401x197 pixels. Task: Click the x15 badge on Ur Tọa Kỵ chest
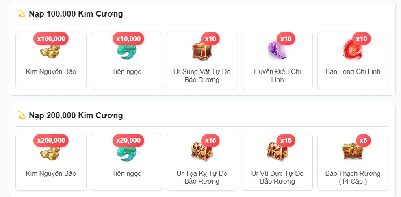coord(210,141)
